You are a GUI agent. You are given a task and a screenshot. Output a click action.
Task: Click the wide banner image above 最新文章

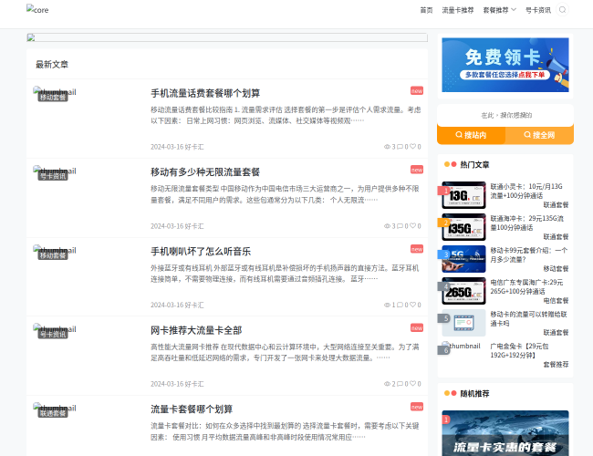[x=227, y=37]
